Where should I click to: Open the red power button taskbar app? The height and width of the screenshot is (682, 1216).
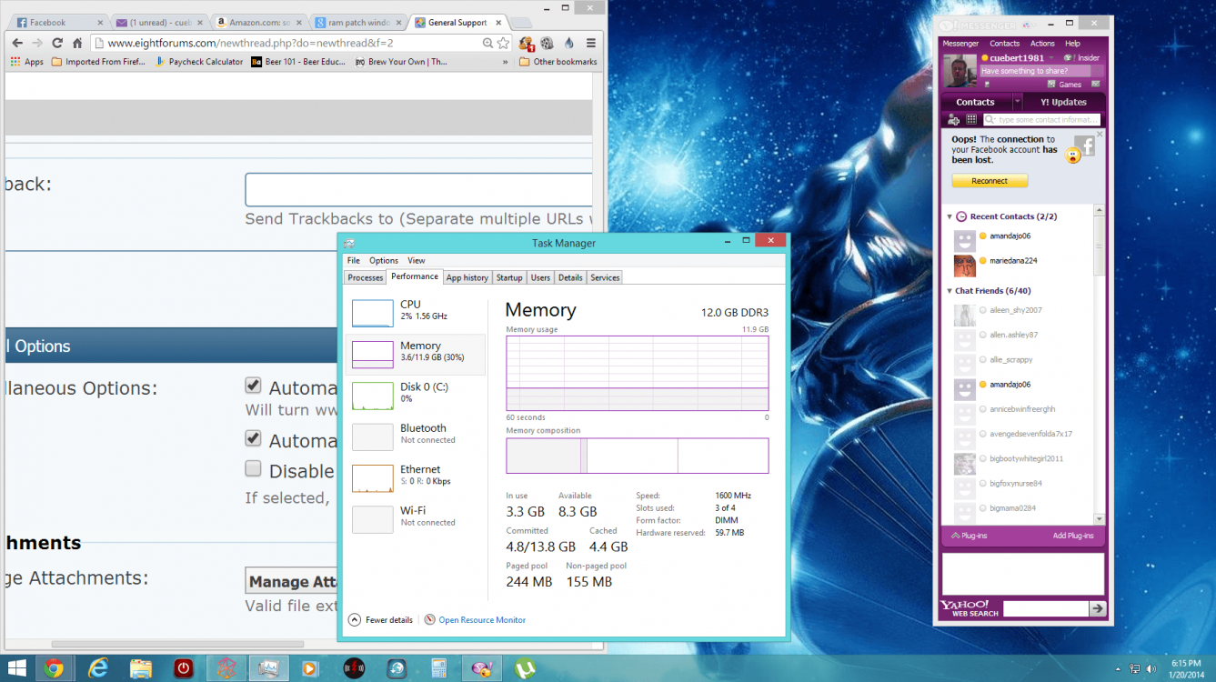click(x=184, y=668)
